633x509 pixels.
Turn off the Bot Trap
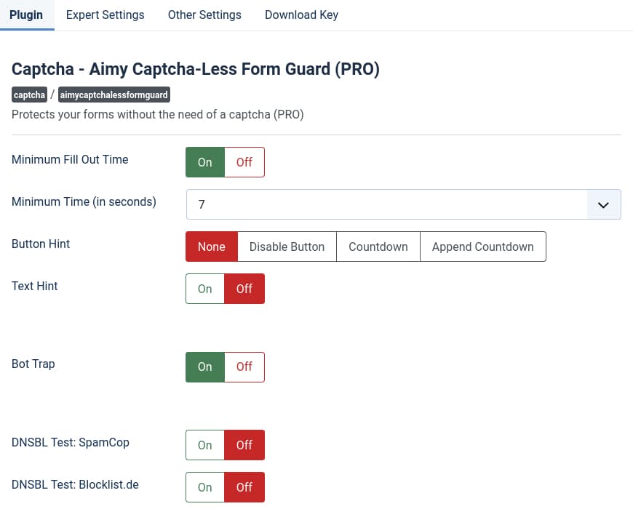point(244,367)
